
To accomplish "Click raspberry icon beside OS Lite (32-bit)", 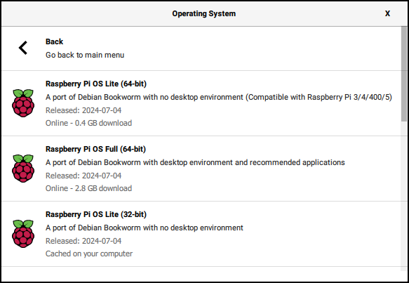I will click(x=23, y=234).
